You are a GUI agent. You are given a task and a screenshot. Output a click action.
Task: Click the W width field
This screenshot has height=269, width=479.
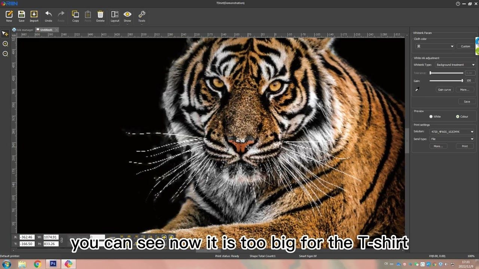[x=51, y=237]
